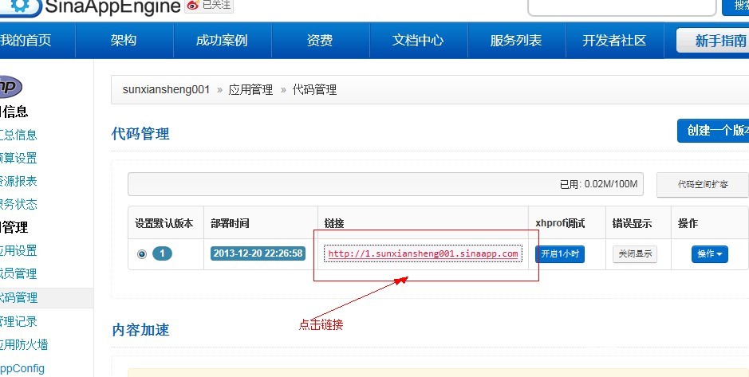Open 预算设置 in the sidebar
The height and width of the screenshot is (377, 749).
pos(18,158)
